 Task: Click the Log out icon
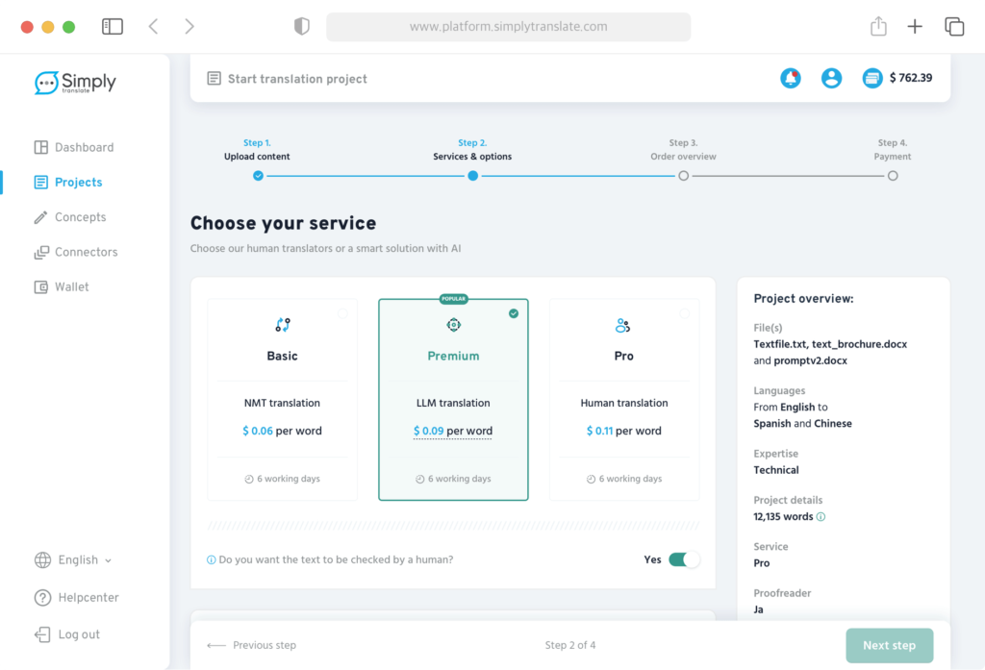coord(42,634)
